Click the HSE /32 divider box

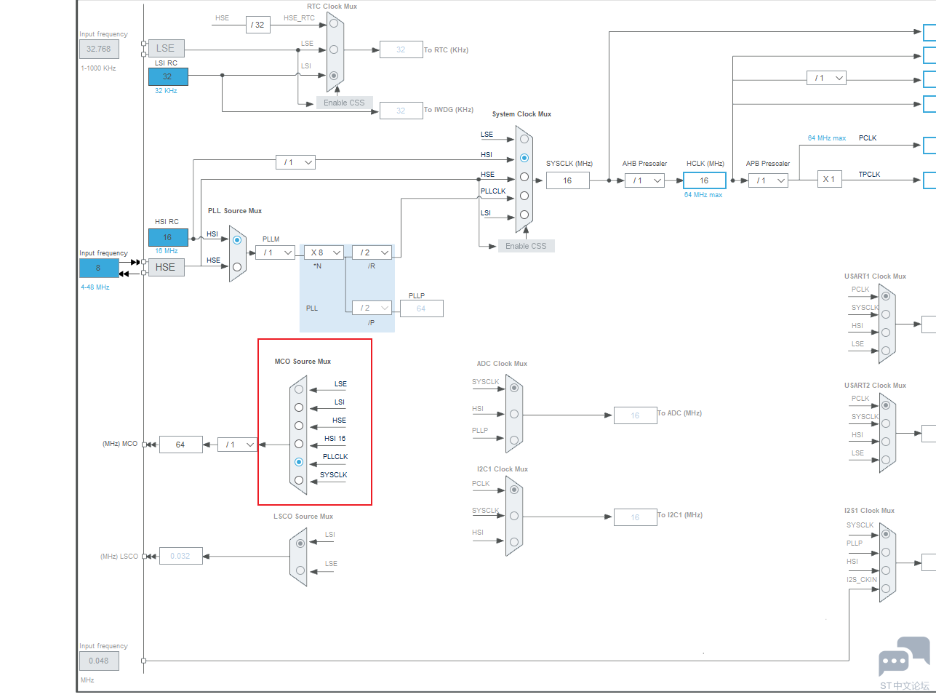[x=258, y=25]
